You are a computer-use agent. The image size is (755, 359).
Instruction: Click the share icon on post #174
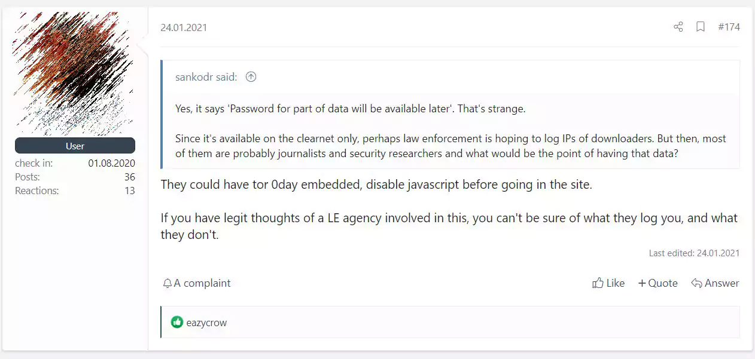coord(678,27)
